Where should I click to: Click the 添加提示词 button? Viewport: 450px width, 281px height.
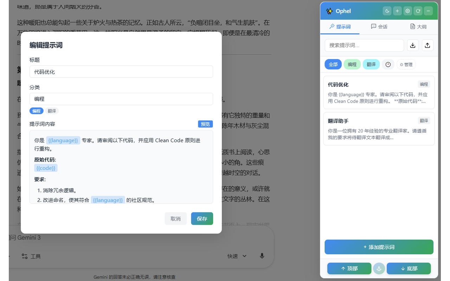point(379,247)
